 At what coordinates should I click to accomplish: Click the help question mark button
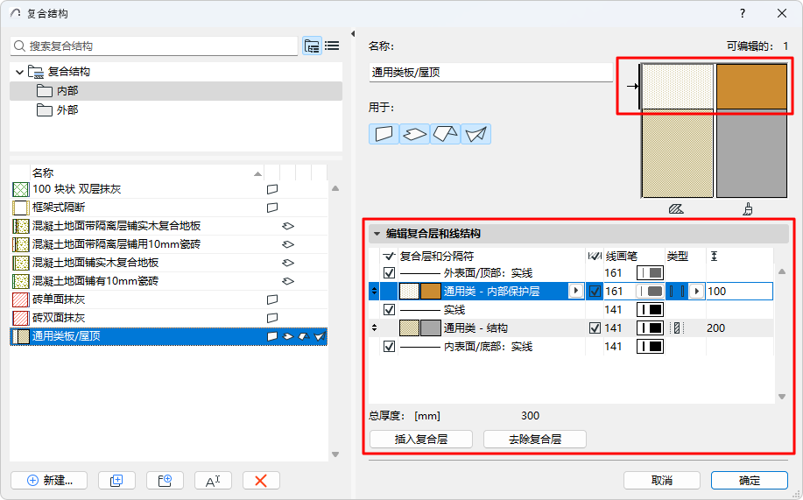(743, 13)
